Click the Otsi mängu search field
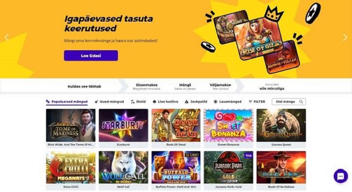352x192 pixels. point(286,101)
